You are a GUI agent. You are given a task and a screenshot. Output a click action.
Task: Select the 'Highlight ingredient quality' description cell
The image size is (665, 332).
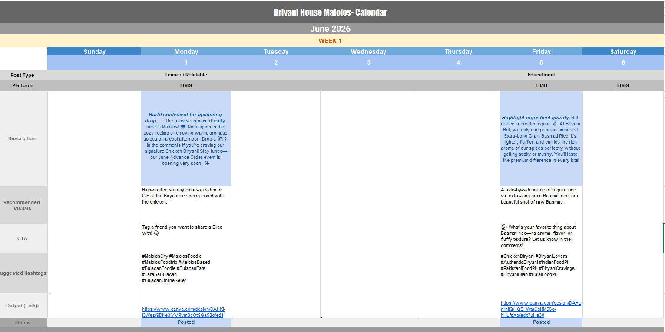click(541, 138)
